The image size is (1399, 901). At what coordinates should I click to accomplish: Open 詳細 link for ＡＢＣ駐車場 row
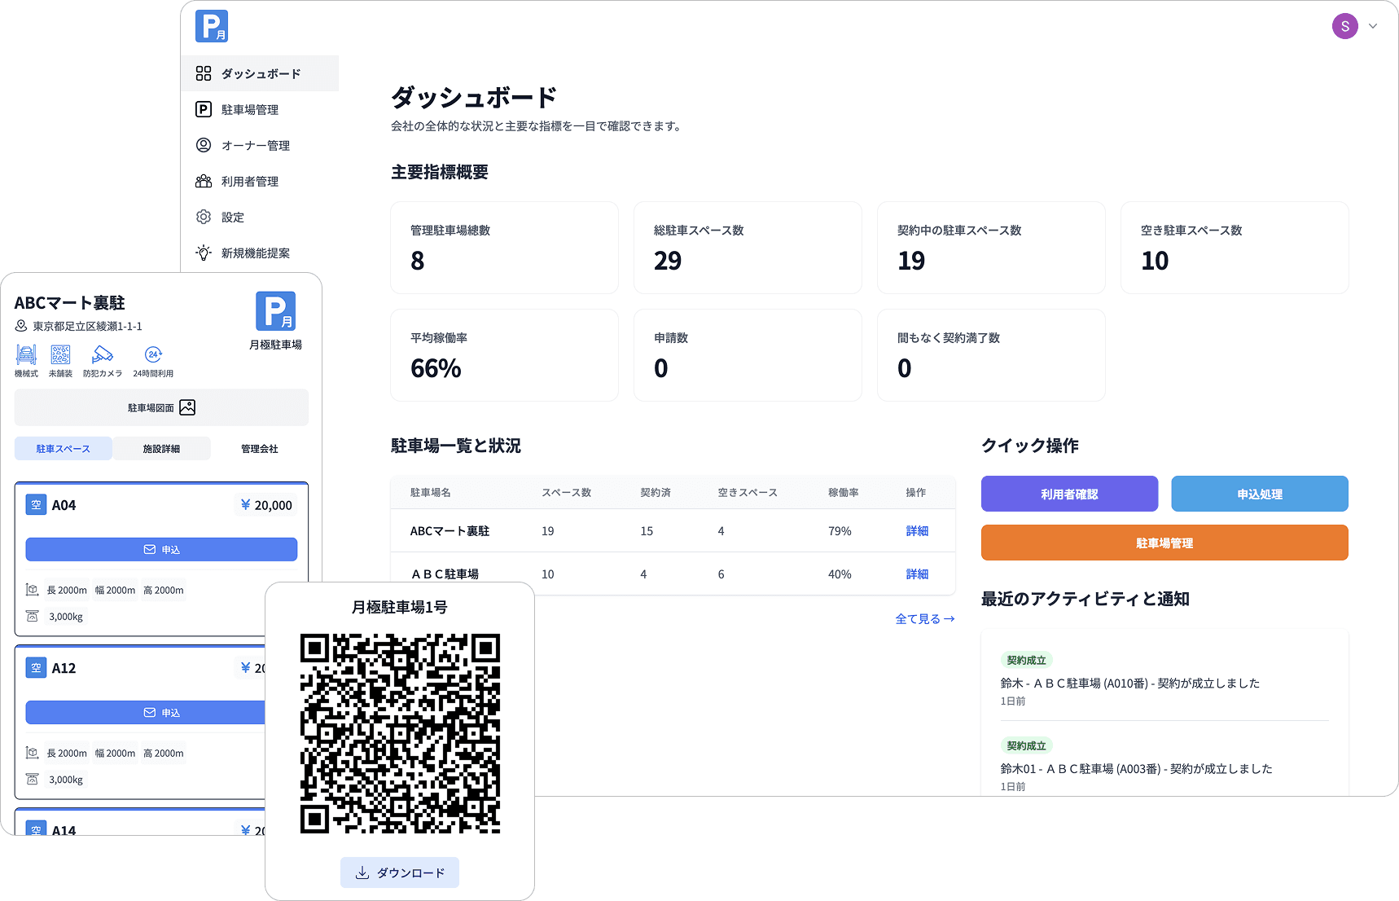point(917,574)
